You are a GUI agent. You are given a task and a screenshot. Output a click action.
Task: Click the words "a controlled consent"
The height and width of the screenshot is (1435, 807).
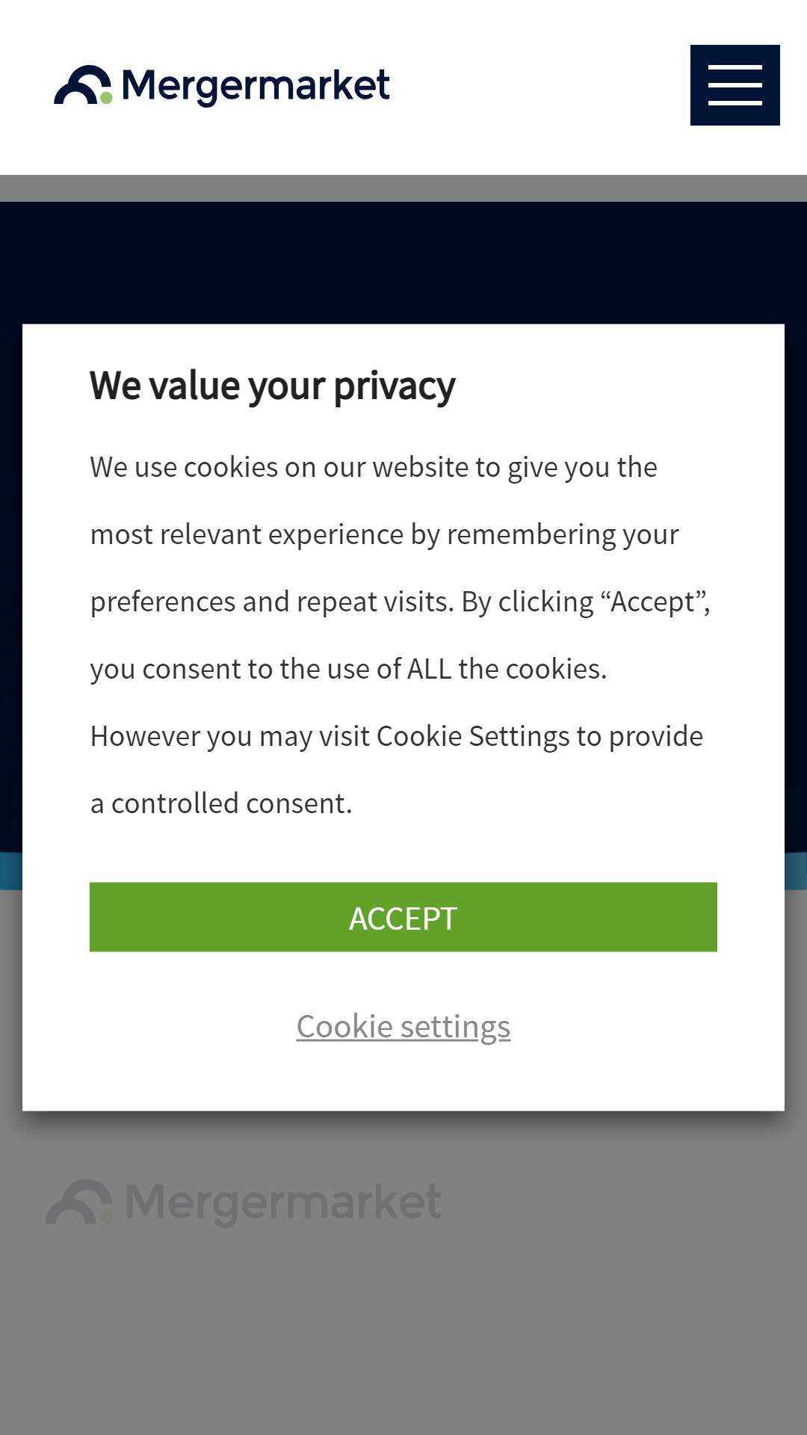220,803
